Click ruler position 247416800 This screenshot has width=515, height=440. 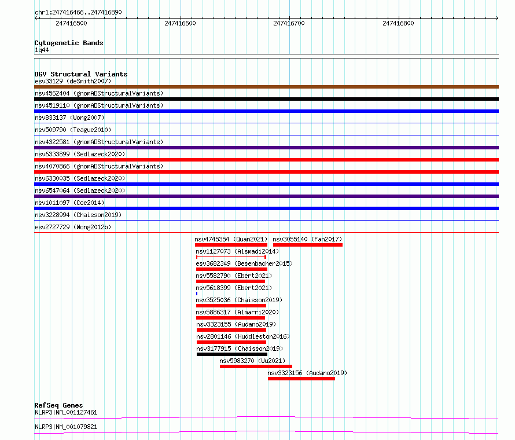pyautogui.click(x=398, y=23)
